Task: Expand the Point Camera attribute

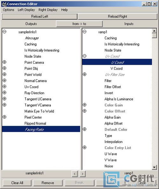Action: coord(4,62)
